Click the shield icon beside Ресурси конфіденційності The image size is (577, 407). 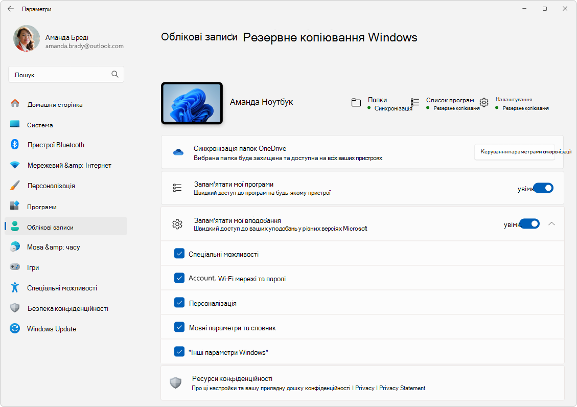175,383
